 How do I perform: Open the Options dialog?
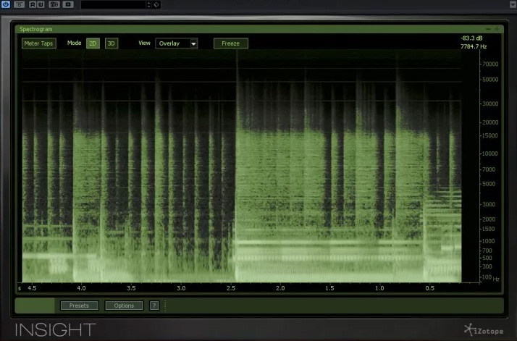[x=124, y=306]
